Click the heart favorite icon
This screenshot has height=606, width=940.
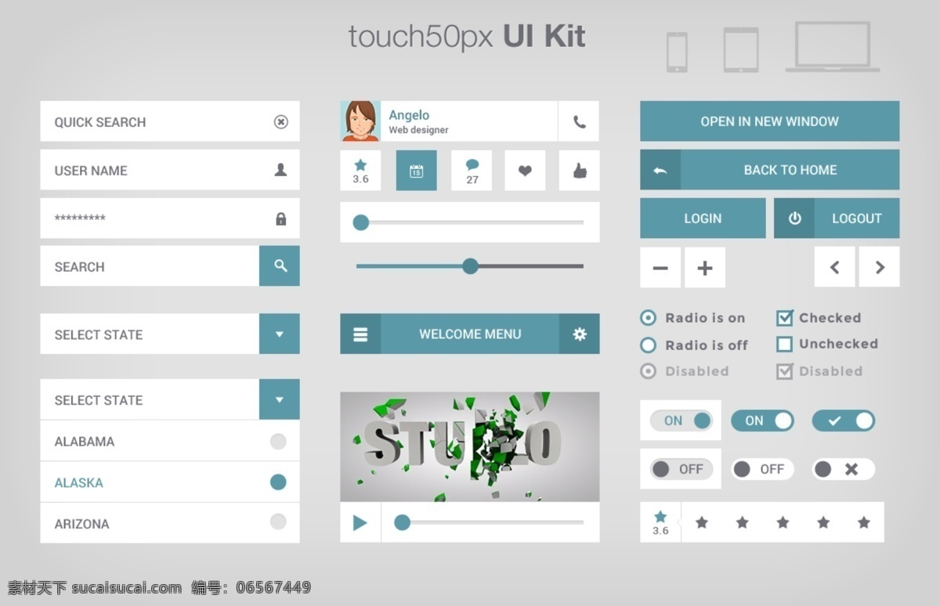click(525, 171)
